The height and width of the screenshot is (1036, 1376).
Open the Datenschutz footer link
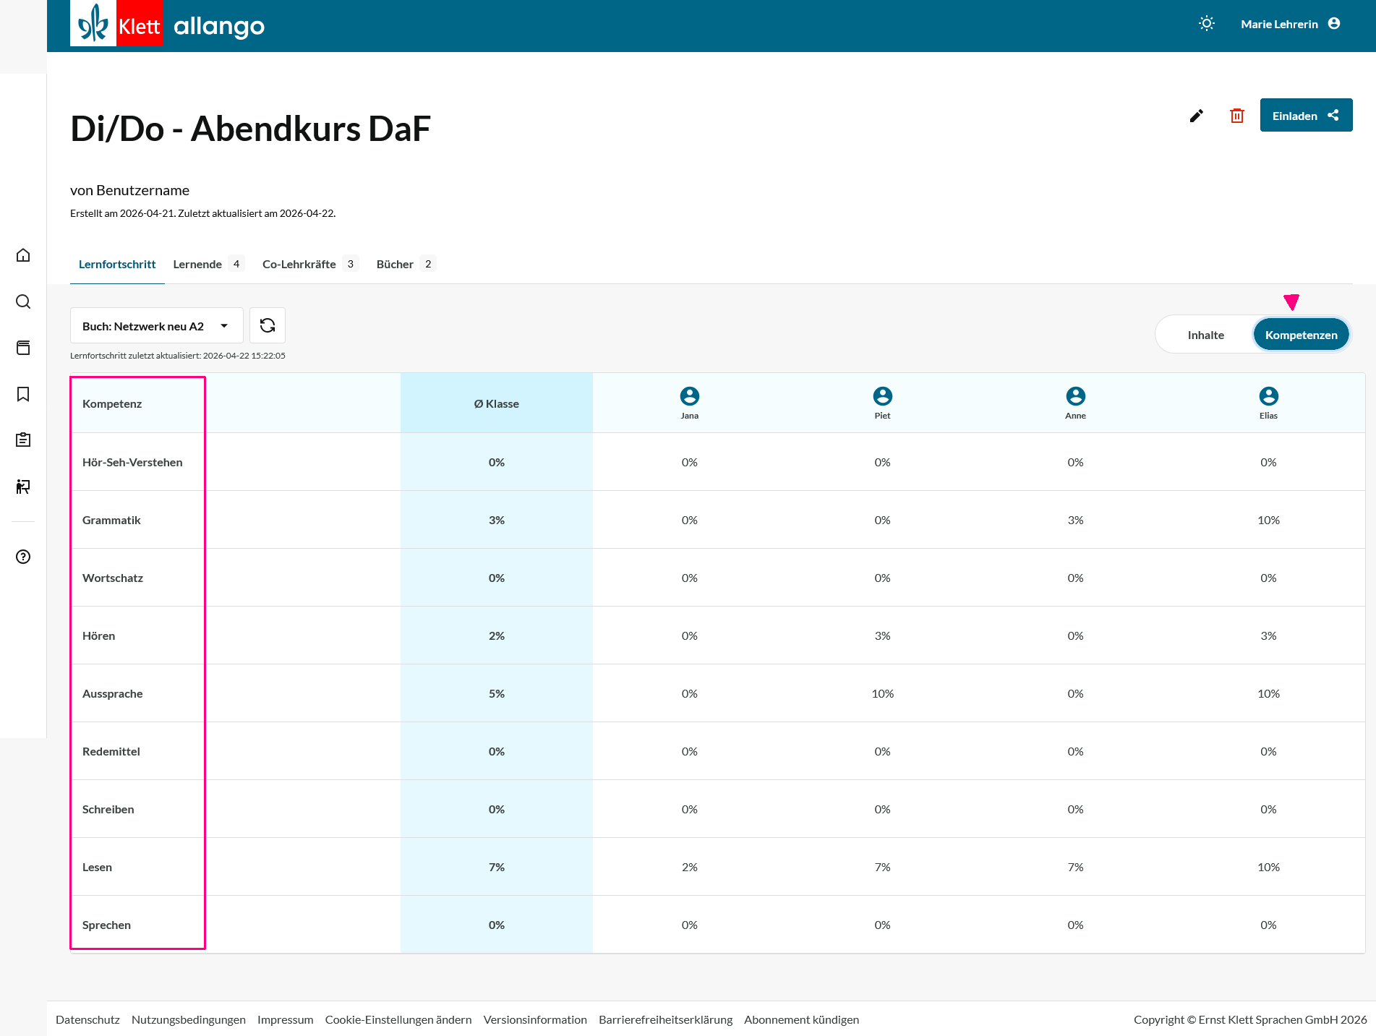(x=87, y=1019)
